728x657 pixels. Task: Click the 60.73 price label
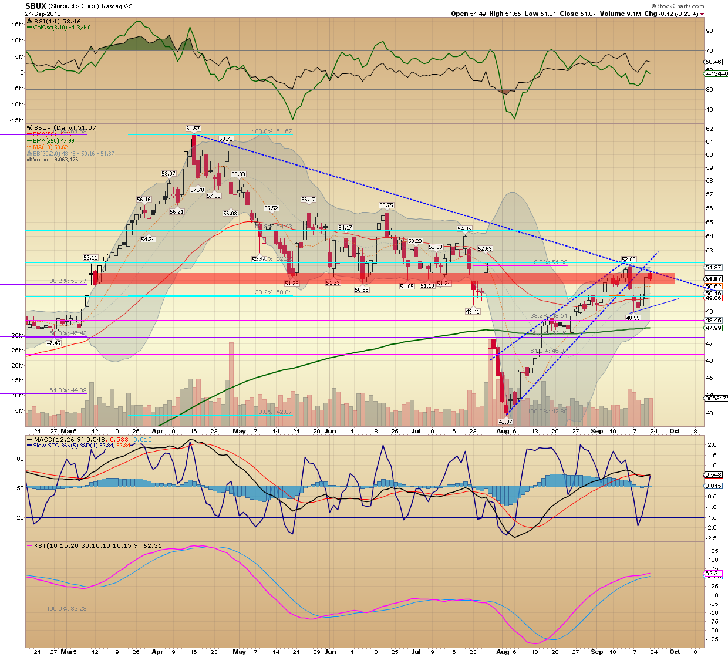pyautogui.click(x=226, y=140)
